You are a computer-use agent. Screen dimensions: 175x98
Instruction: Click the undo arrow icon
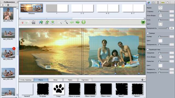(x=22, y=22)
